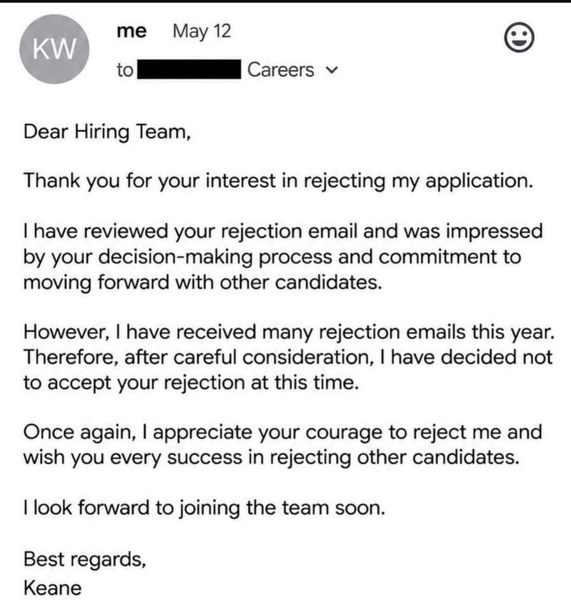Select the "Careers" recipient label
The height and width of the screenshot is (605, 571).
pyautogui.click(x=280, y=70)
